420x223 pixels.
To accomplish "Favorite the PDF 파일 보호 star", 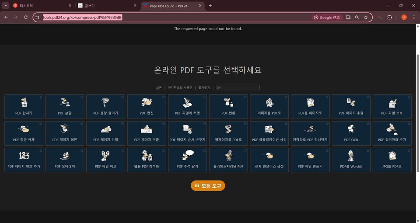I will click(409, 97).
